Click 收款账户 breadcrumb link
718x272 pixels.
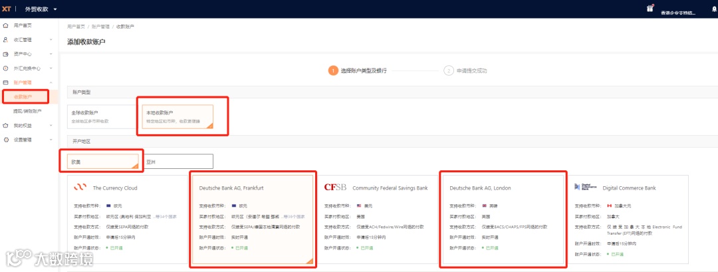[x=125, y=27]
